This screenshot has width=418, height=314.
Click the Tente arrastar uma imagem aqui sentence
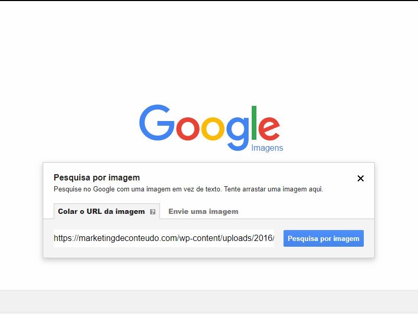pos(274,189)
